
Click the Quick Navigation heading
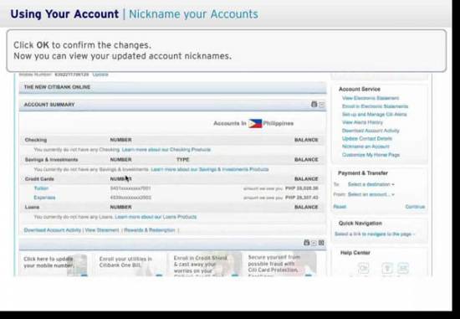point(360,224)
